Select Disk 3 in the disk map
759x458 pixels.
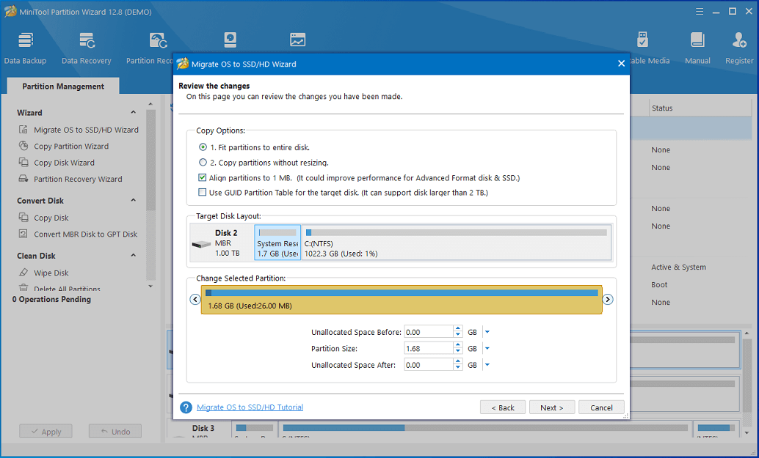tap(203, 428)
